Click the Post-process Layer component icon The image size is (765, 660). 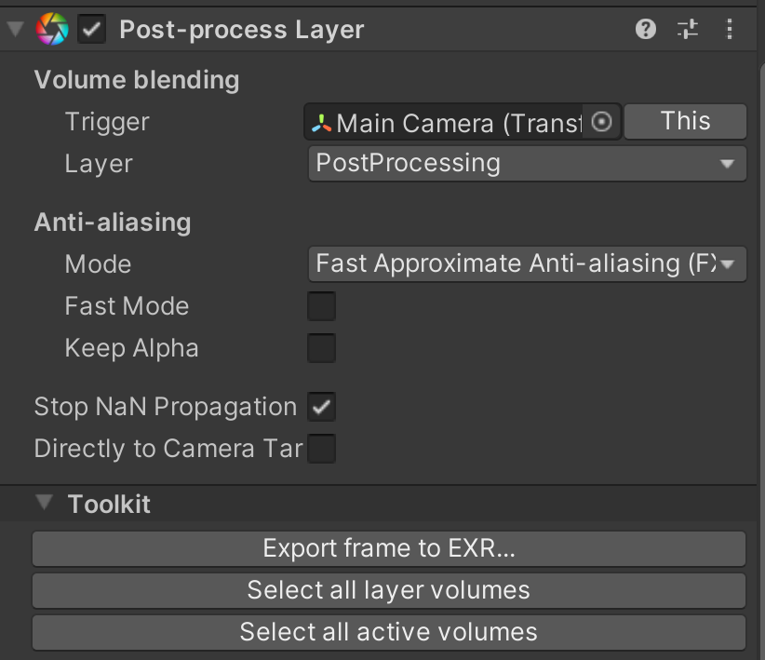51,30
